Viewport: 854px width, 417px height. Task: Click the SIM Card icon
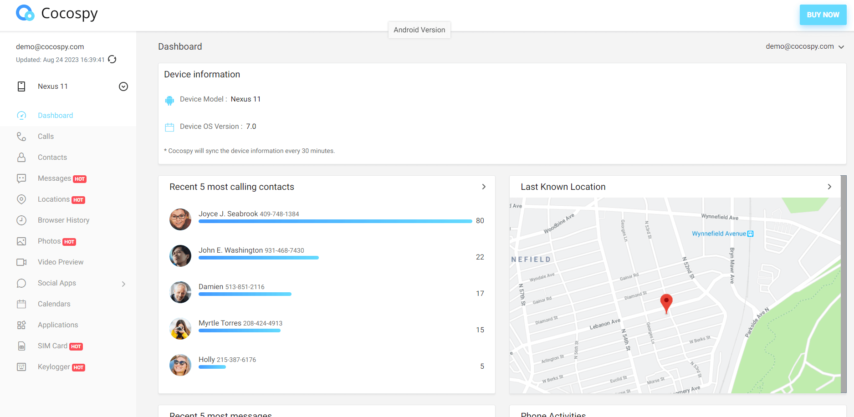coord(21,346)
